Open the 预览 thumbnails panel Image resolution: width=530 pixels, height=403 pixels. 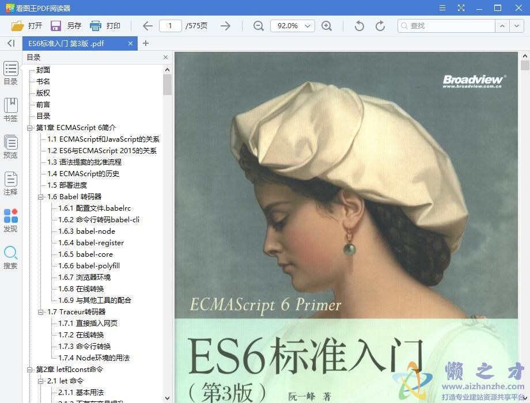point(11,147)
